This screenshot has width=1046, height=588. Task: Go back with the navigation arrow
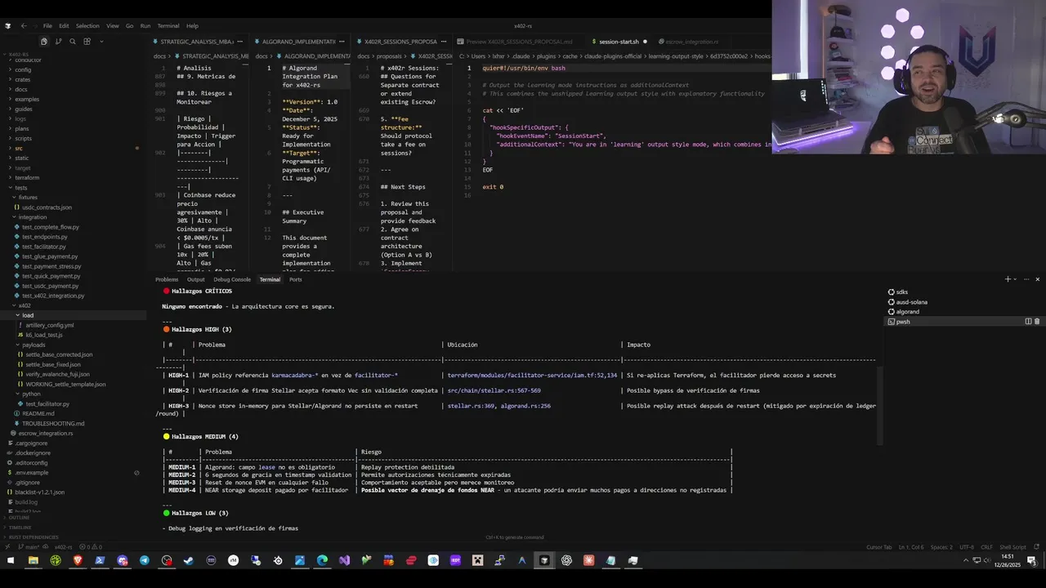(23, 25)
